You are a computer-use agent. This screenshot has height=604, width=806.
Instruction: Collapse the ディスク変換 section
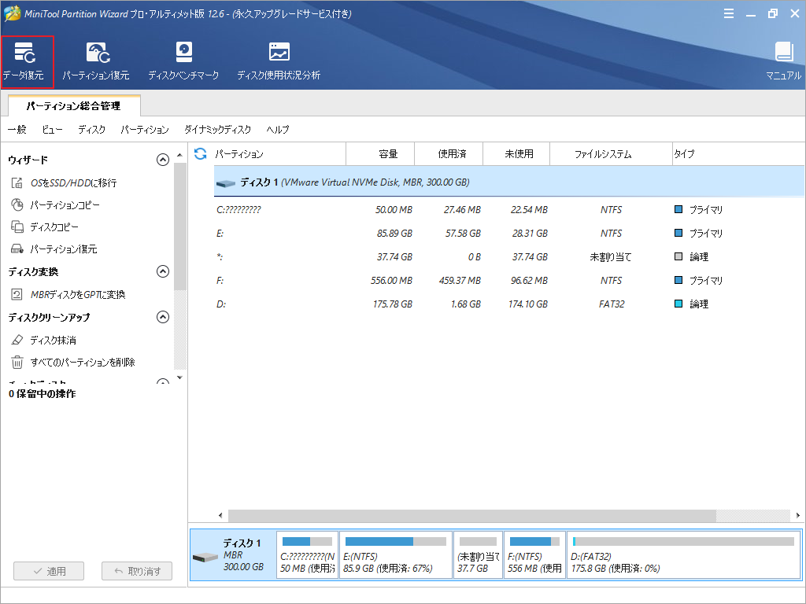tap(163, 271)
